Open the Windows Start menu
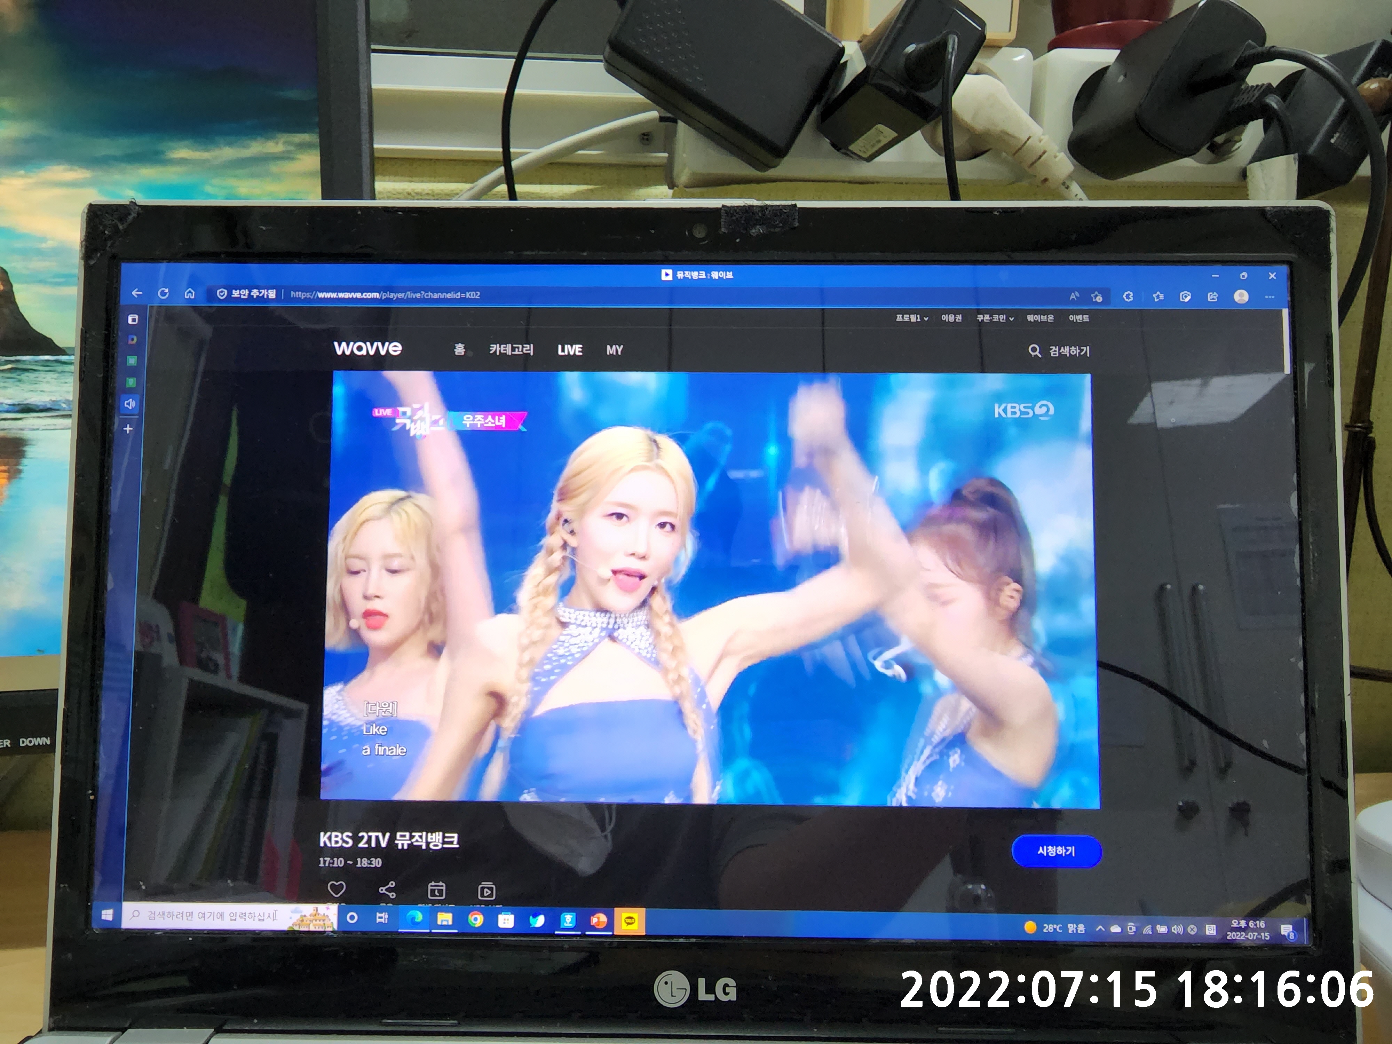The width and height of the screenshot is (1392, 1044). (x=107, y=914)
